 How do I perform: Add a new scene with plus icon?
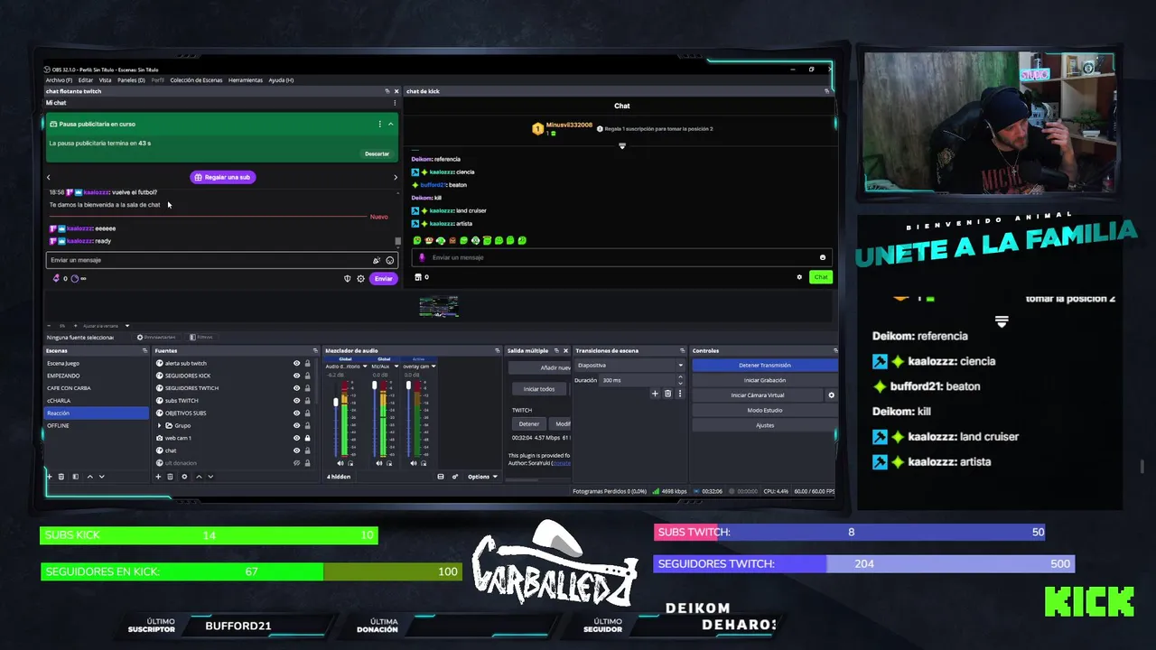(x=50, y=477)
